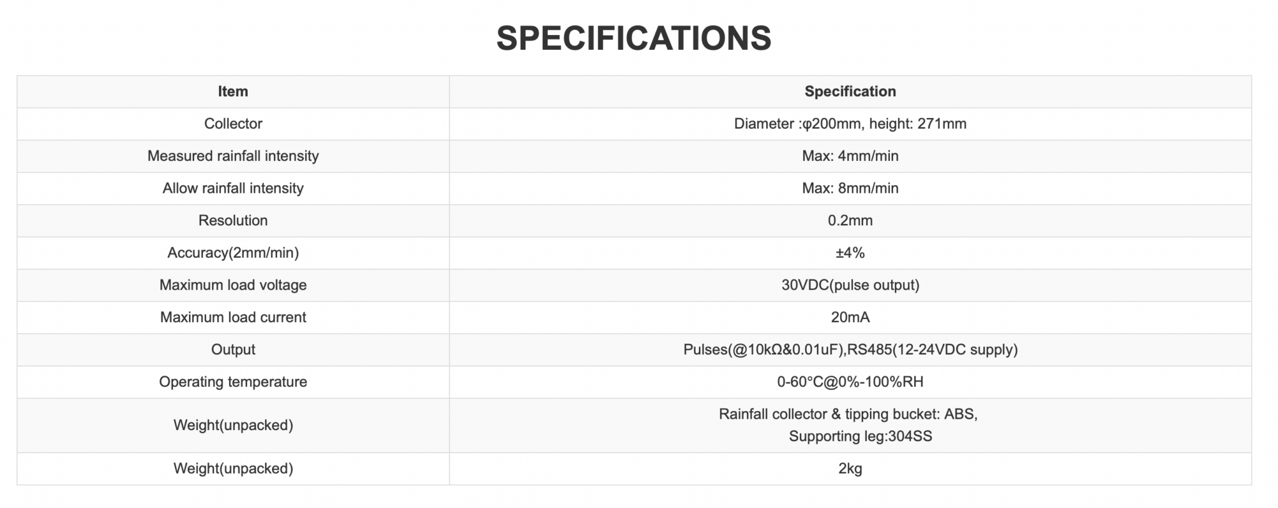Click the 2kg weight value

coord(850,469)
